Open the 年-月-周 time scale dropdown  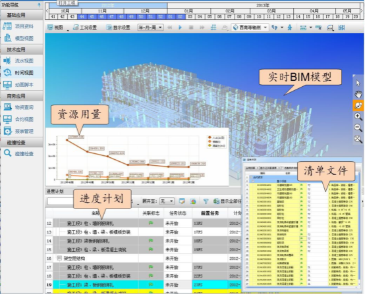point(150,28)
